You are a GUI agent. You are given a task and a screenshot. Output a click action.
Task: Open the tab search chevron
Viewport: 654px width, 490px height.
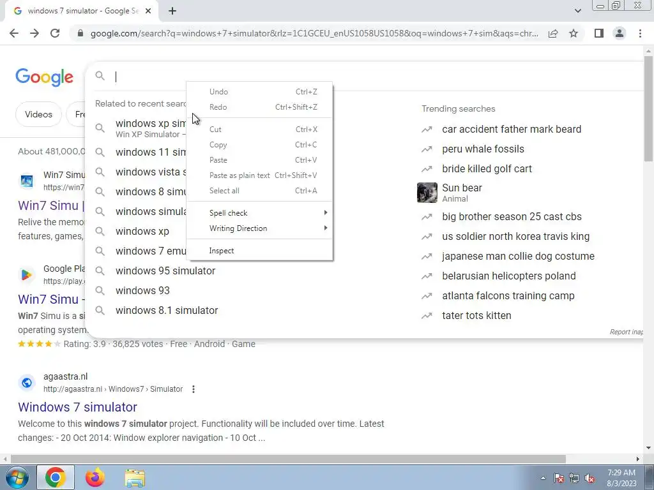point(577,11)
